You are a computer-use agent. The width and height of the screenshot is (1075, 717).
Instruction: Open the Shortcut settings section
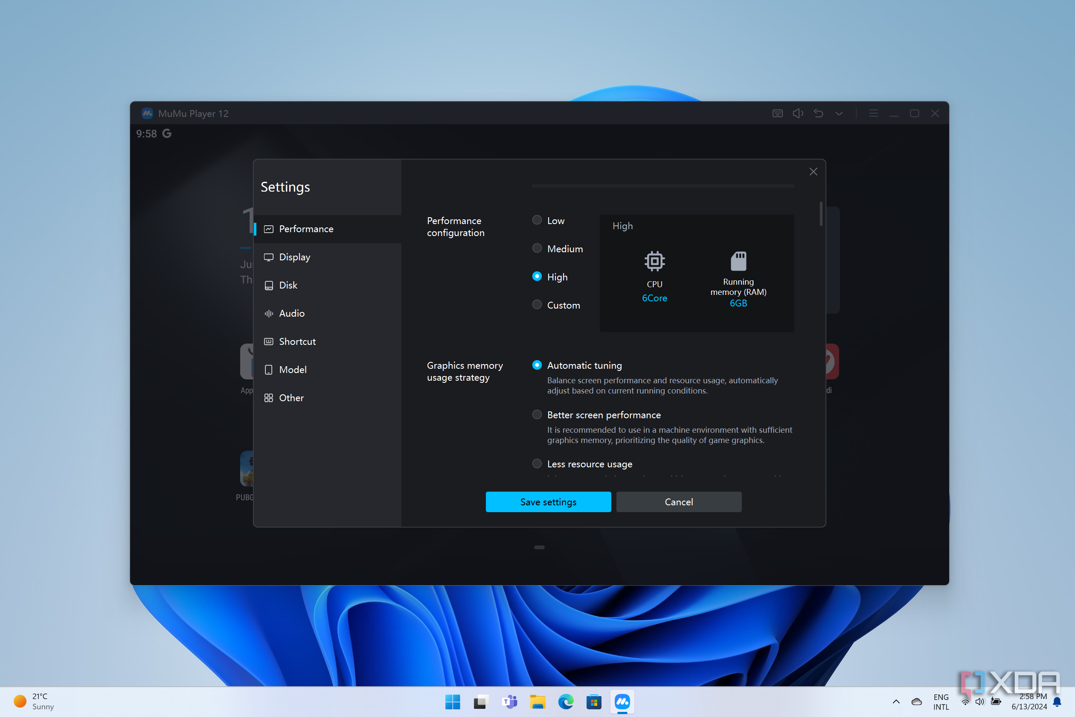pos(297,341)
